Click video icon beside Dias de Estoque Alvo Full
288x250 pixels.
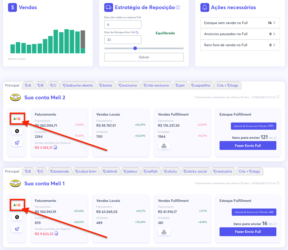[x=137, y=32]
